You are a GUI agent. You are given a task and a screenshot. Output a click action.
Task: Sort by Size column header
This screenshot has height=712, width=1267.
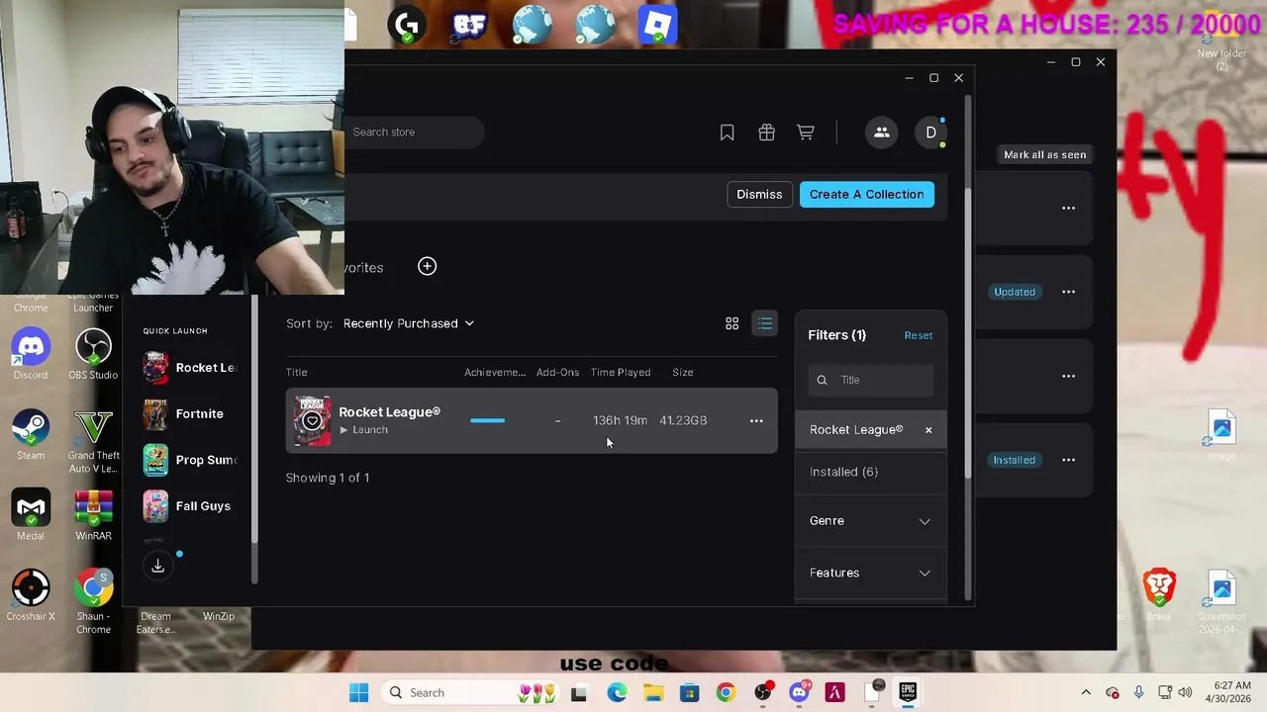[x=683, y=373]
